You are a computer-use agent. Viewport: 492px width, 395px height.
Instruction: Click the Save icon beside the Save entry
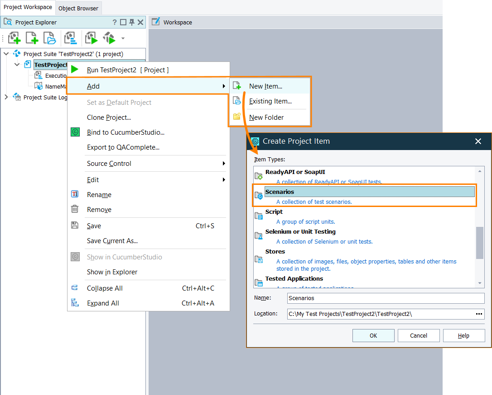(75, 226)
